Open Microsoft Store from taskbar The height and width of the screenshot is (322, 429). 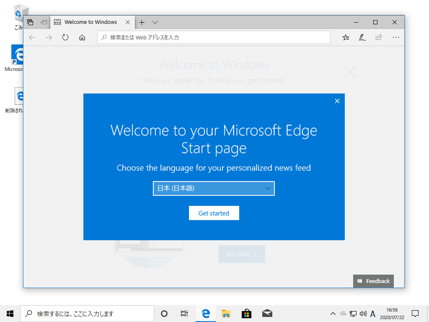point(246,314)
